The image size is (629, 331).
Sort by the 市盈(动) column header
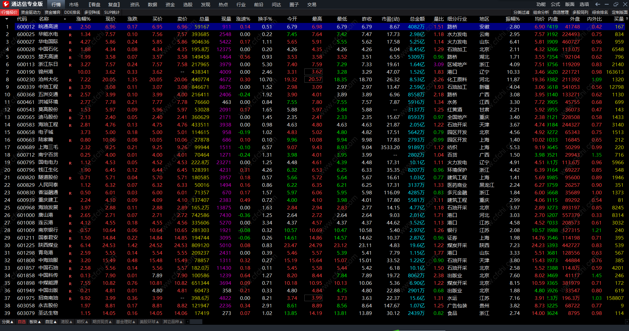[x=391, y=19]
